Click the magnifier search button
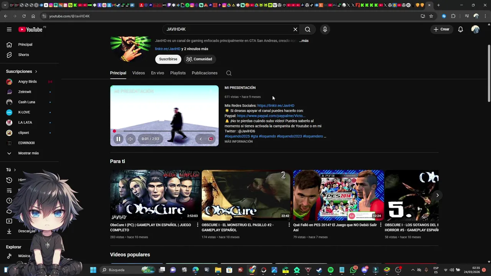The height and width of the screenshot is (276, 491). click(308, 29)
